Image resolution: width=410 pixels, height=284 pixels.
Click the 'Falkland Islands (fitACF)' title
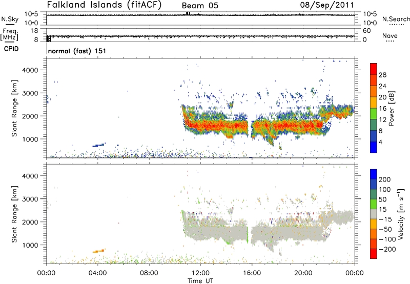[x=104, y=5]
